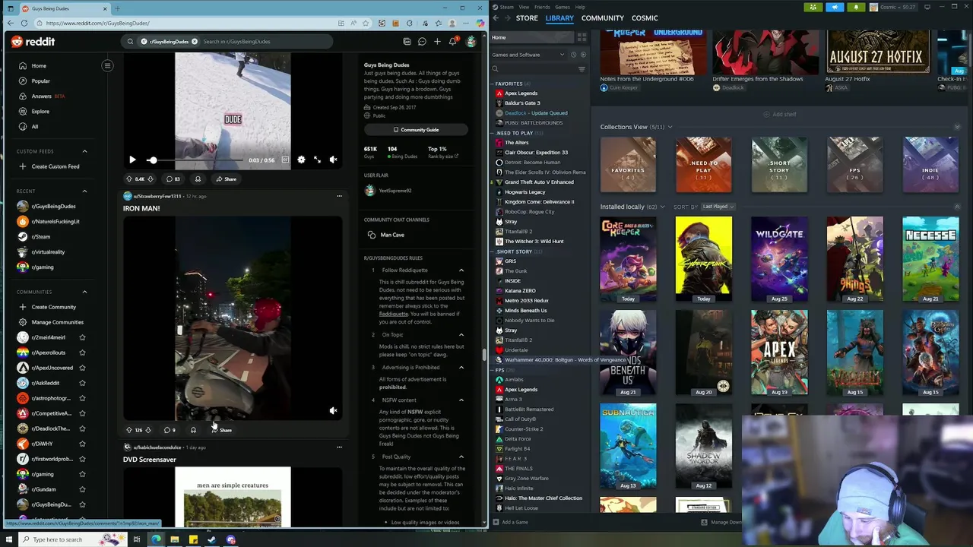Collapse the Post Quality rule

coord(461,457)
